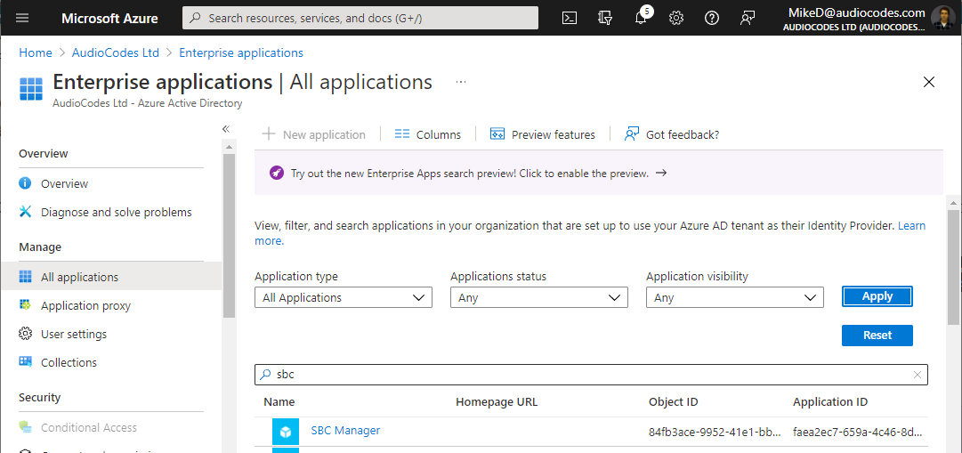Image resolution: width=962 pixels, height=453 pixels.
Task: Click the Apply filter button
Action: point(877,296)
